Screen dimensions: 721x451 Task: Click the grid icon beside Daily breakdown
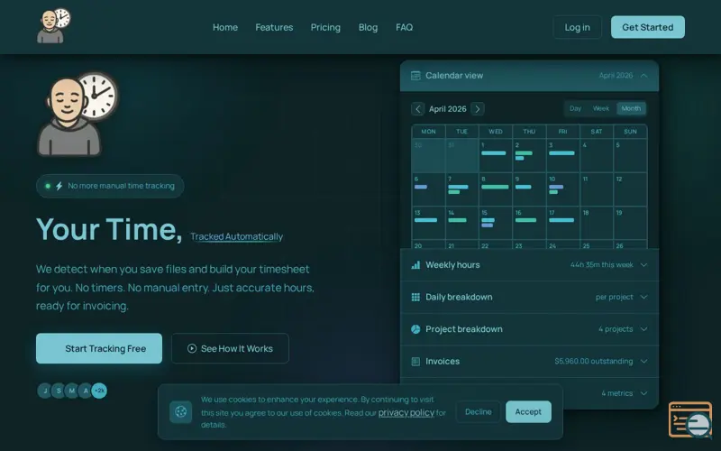pos(415,297)
